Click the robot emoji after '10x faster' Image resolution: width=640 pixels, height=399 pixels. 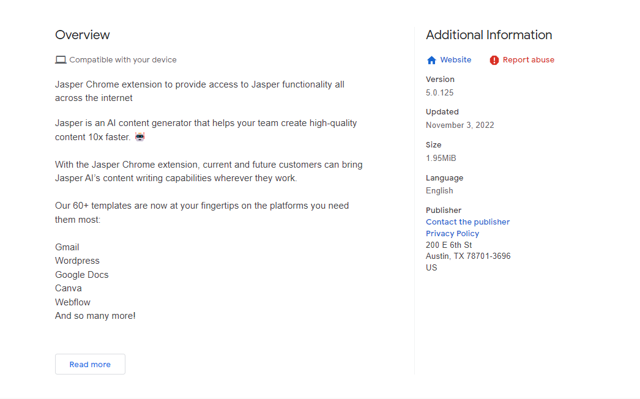coord(140,137)
